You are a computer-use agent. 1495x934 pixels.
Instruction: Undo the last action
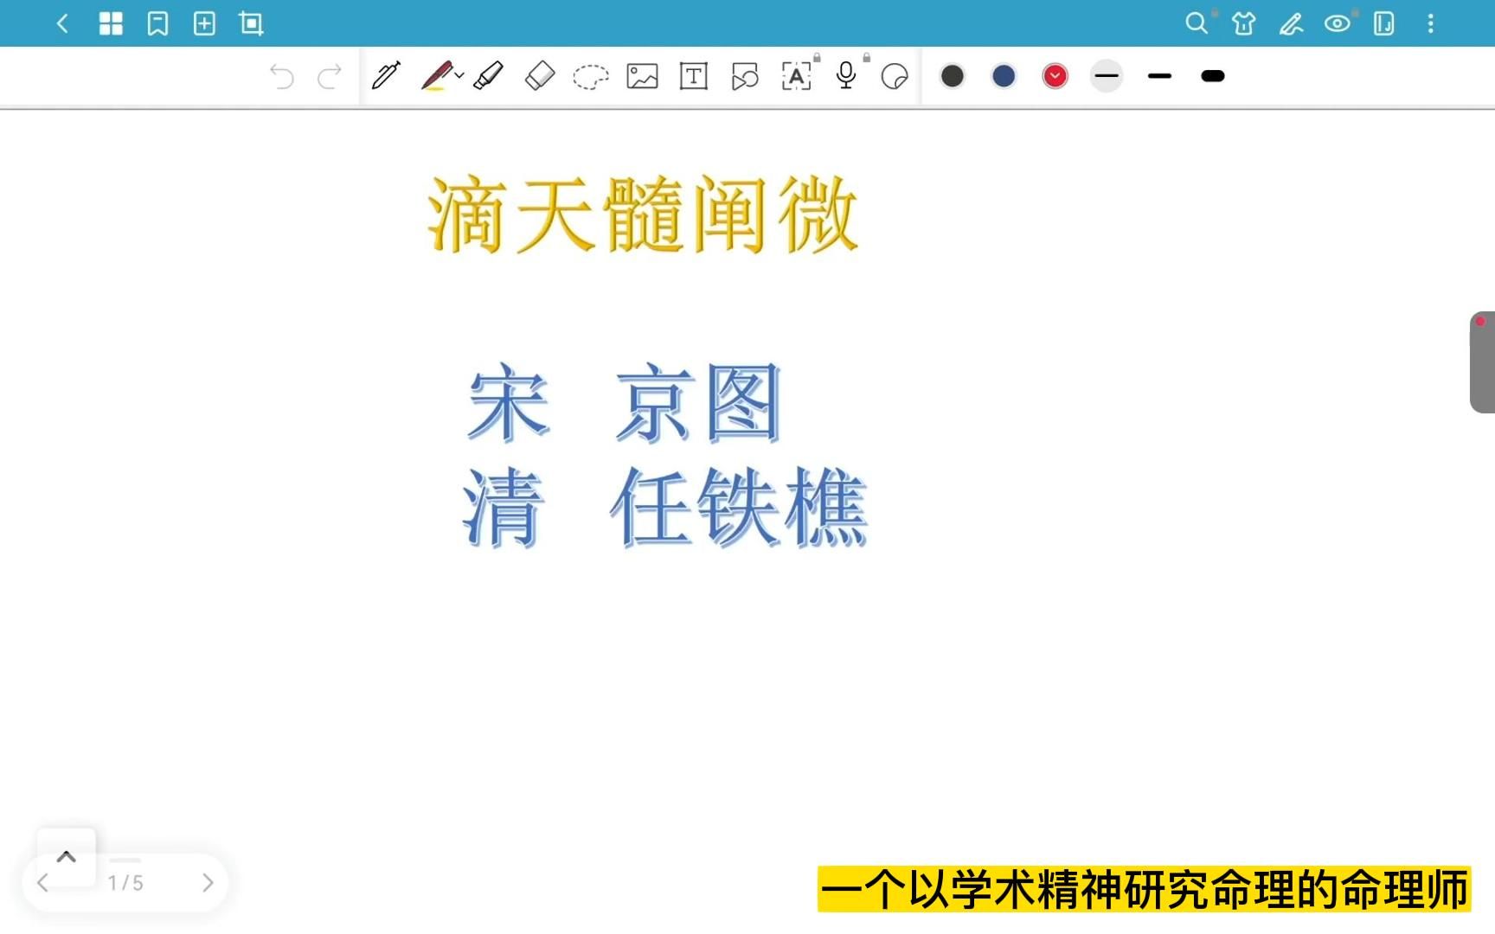tap(282, 77)
